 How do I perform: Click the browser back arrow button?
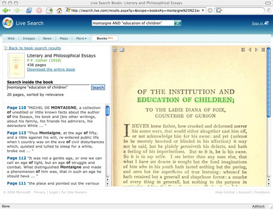(x=5, y=10)
